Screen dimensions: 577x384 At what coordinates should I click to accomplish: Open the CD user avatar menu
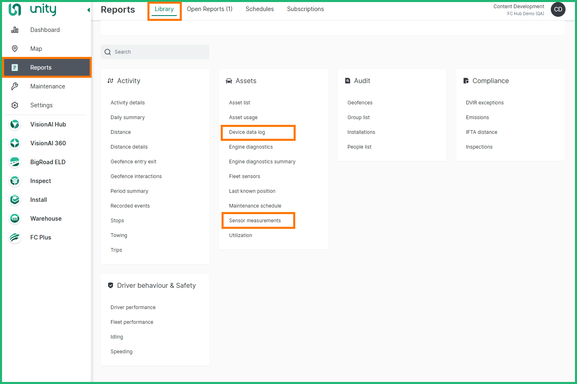click(x=558, y=9)
